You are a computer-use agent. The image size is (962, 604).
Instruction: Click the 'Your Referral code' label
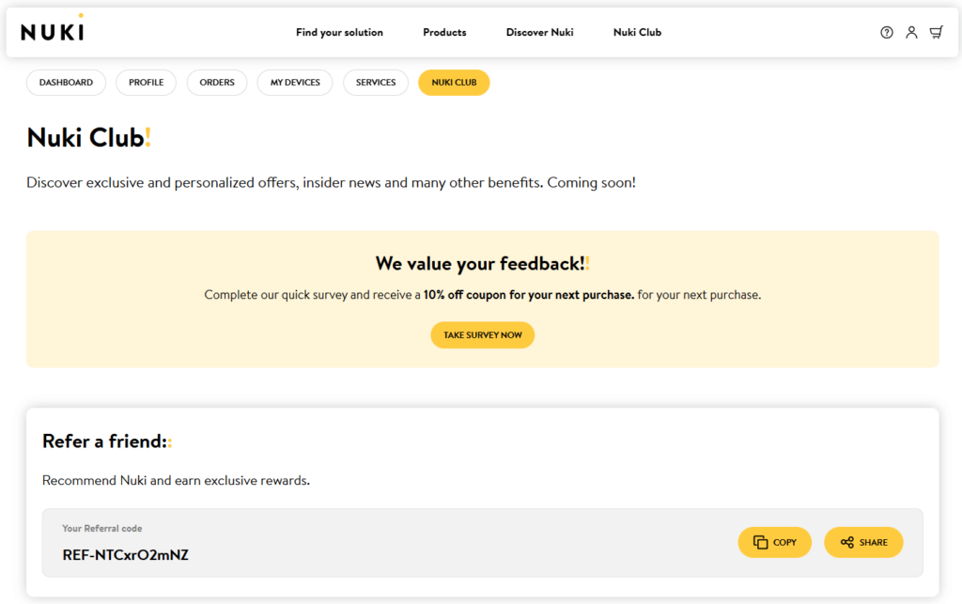point(101,529)
